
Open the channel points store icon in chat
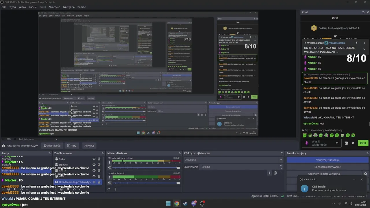tap(346, 143)
